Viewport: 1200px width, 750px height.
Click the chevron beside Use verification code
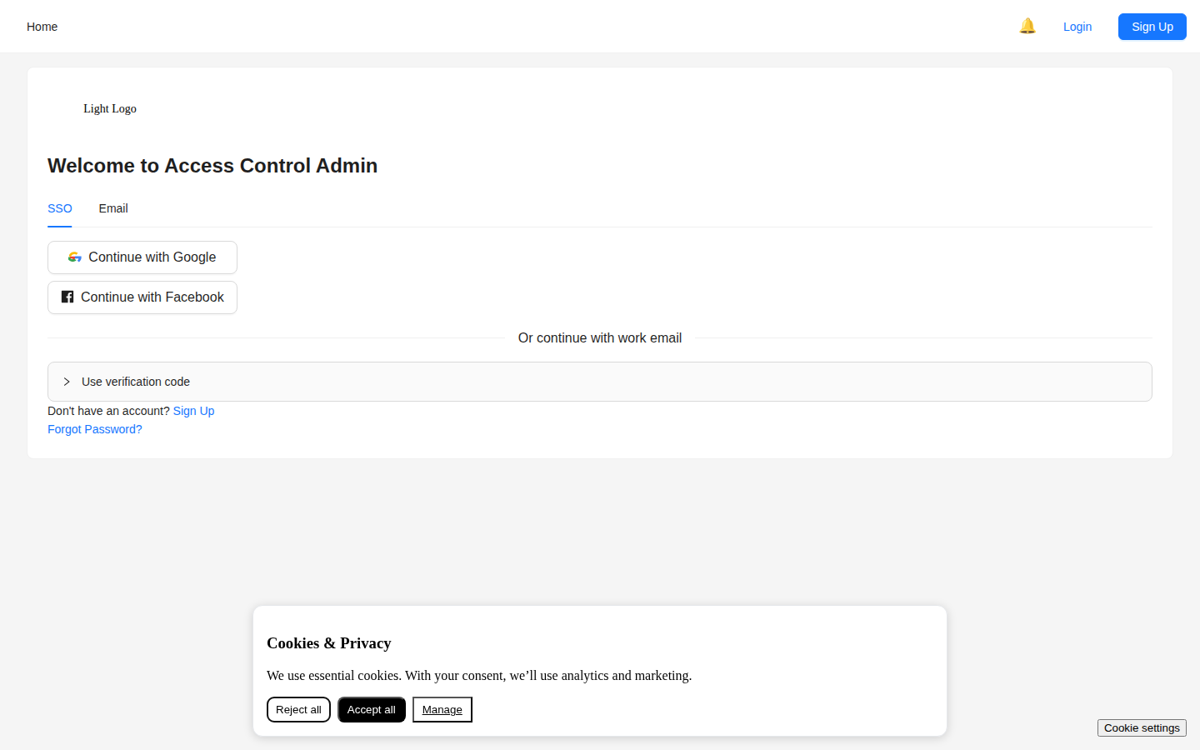(x=67, y=382)
